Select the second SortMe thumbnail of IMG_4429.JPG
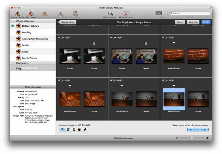This screenshot has height=154, width=222. click(146, 56)
